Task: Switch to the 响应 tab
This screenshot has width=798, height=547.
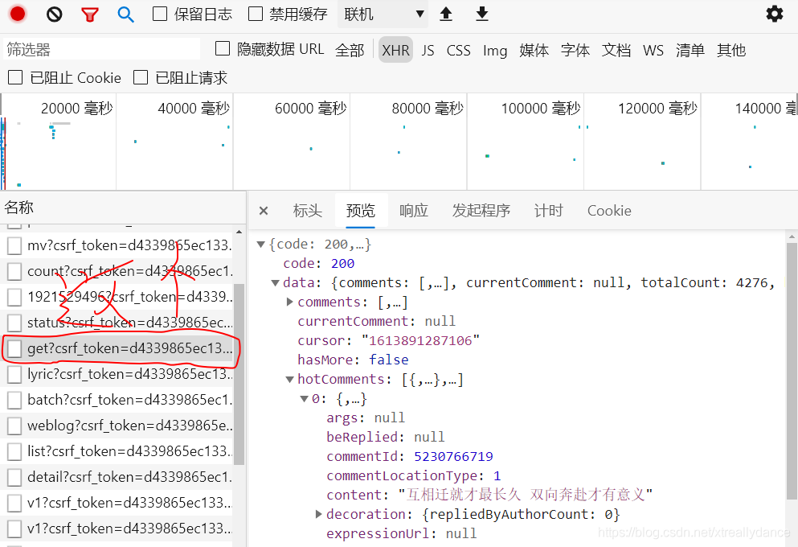Action: tap(413, 210)
